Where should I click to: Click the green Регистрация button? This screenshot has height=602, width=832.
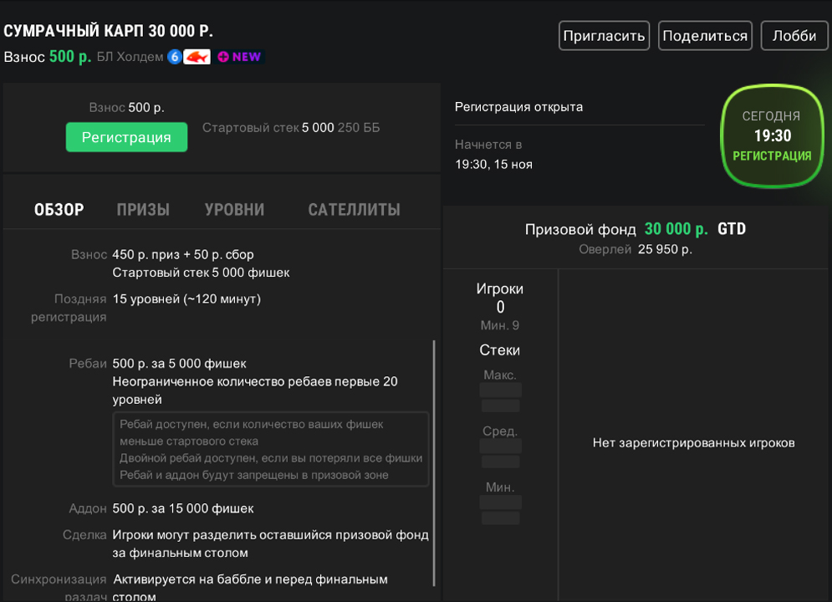click(126, 138)
